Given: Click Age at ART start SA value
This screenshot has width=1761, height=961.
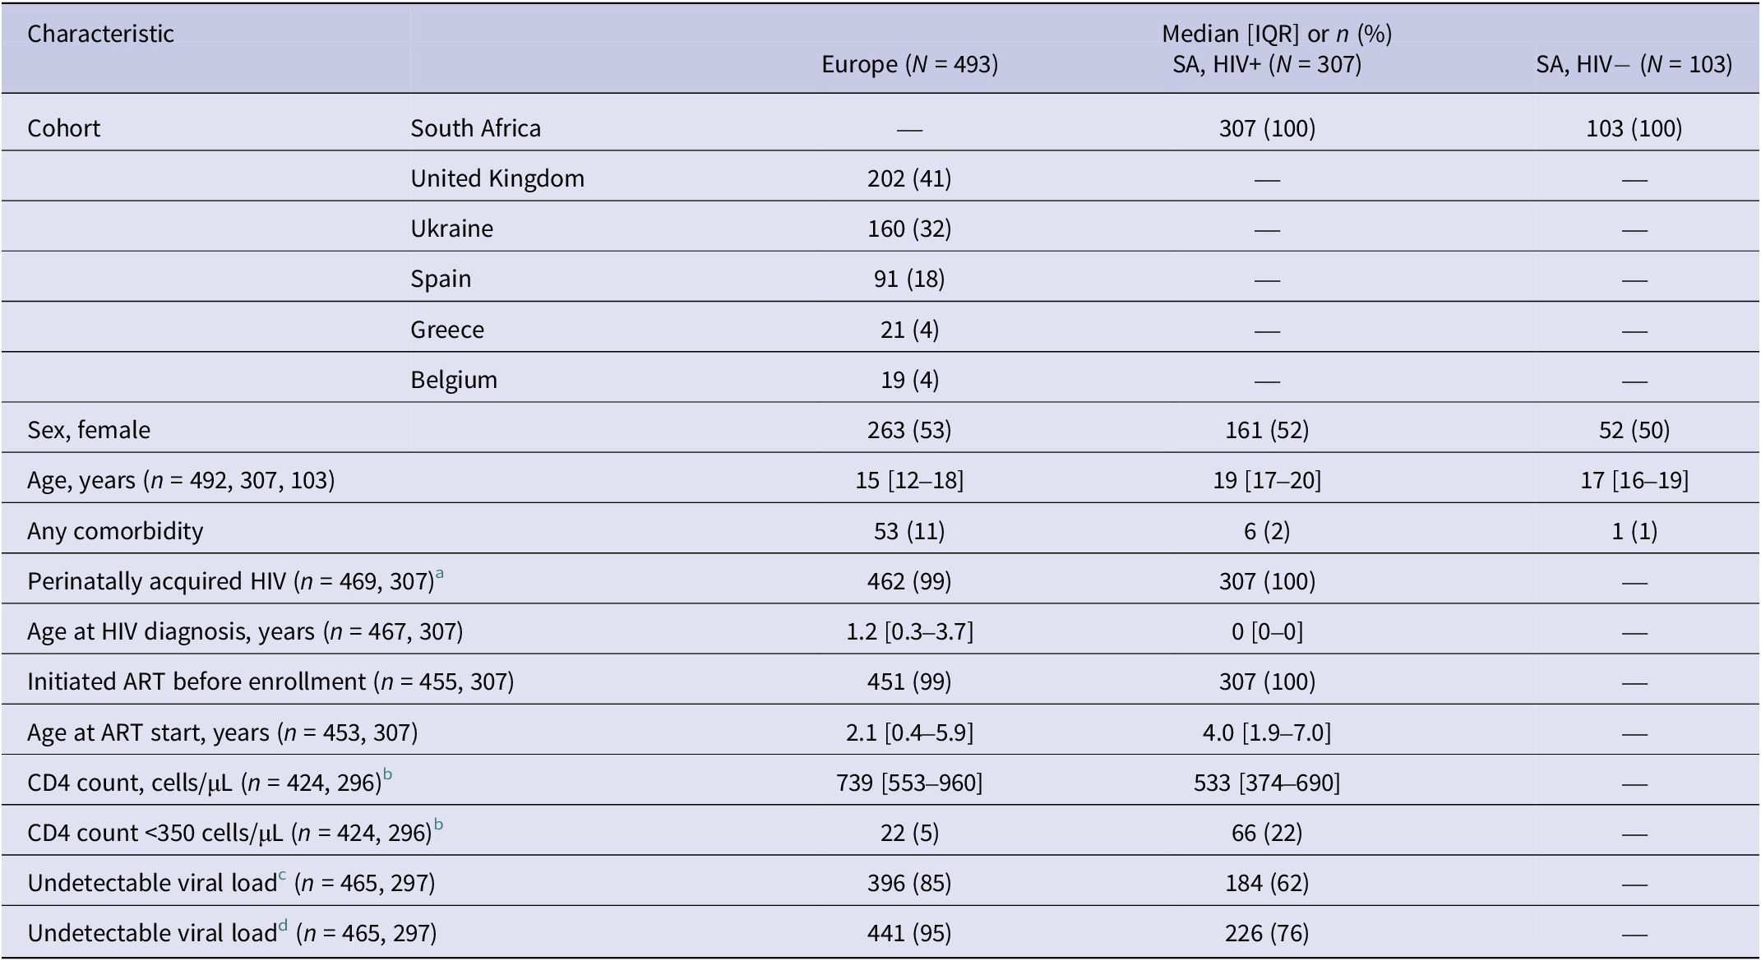Looking at the screenshot, I should tap(1267, 732).
